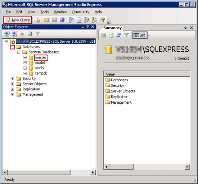Select the model database in tree
The height and width of the screenshot is (184, 198).
(x=40, y=63)
